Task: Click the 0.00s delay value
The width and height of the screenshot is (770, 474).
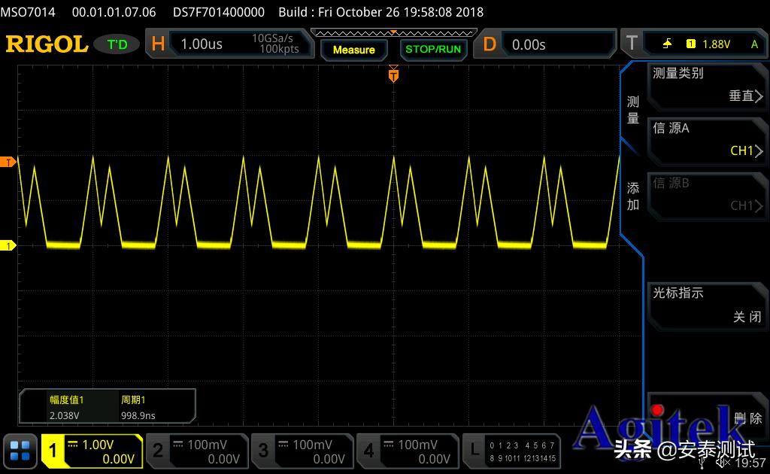Action: [x=529, y=44]
